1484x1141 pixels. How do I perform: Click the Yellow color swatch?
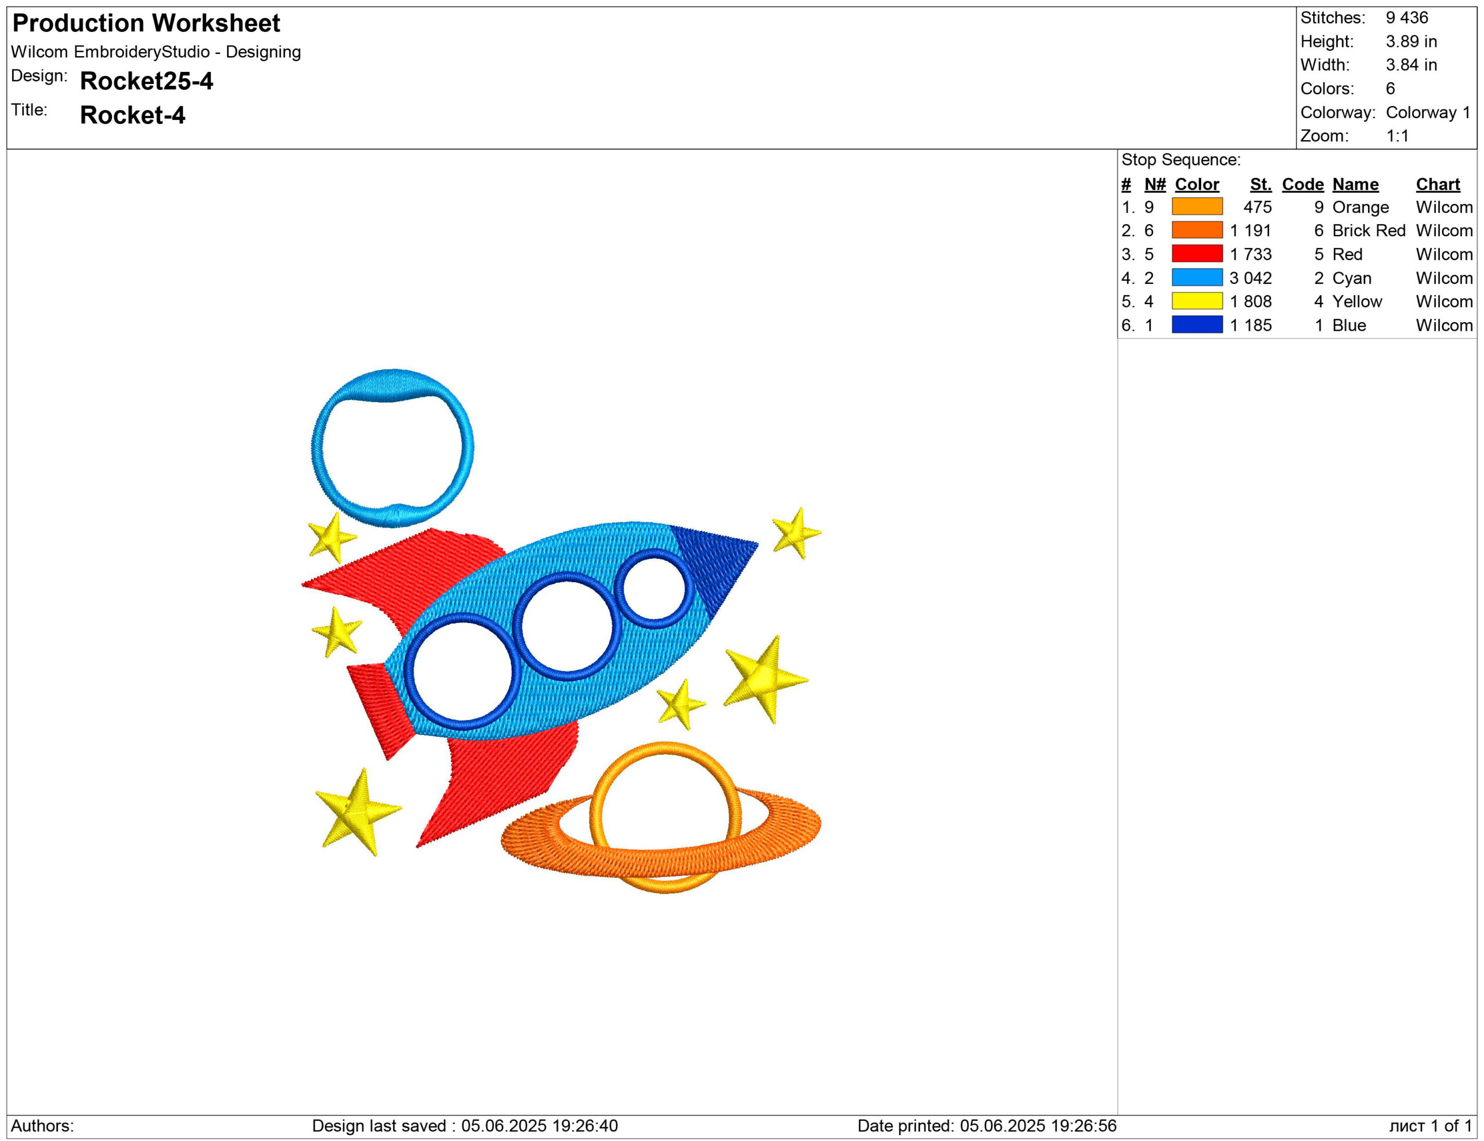click(1196, 301)
